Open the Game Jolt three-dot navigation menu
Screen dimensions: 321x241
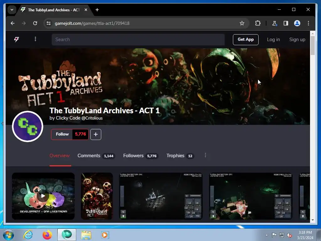pyautogui.click(x=35, y=39)
